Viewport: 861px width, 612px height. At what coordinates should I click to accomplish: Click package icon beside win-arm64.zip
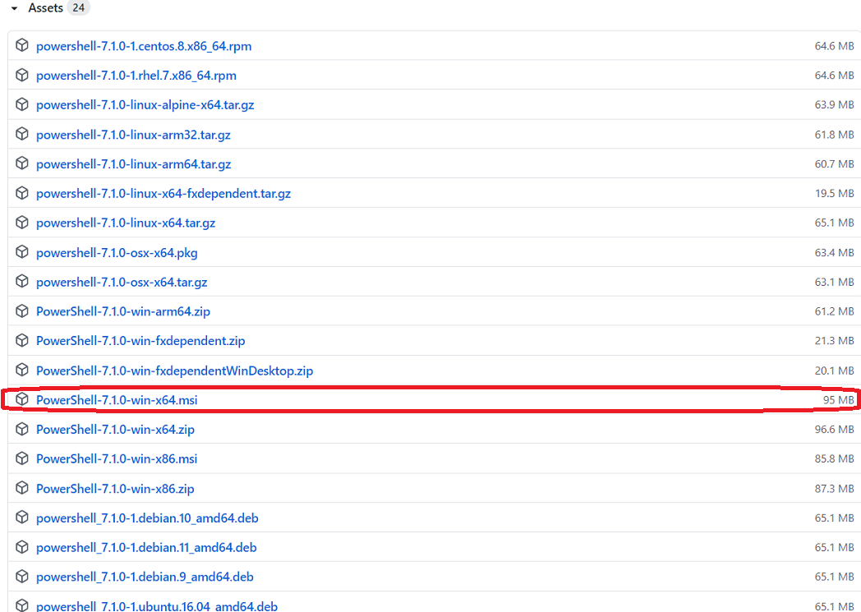(22, 311)
